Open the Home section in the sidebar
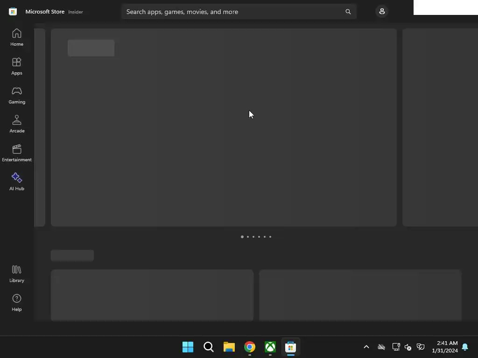Image resolution: width=478 pixels, height=358 pixels. coord(17,37)
